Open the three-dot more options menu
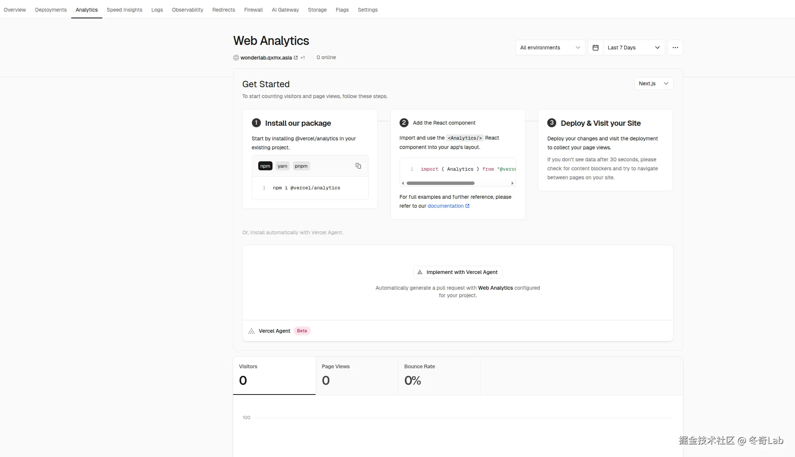This screenshot has width=795, height=457. (675, 48)
